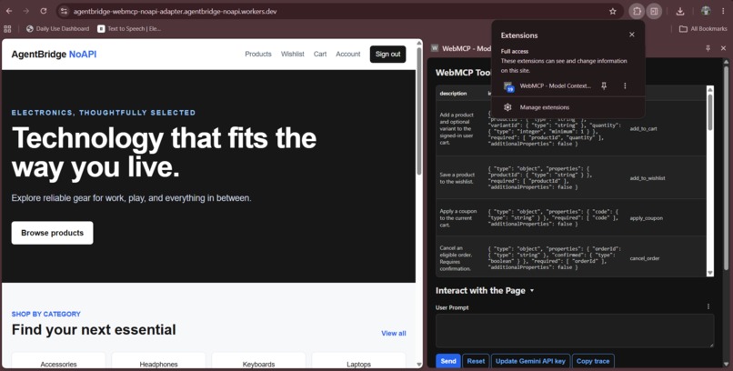The image size is (733, 371).
Task: Select the Headphones category card
Action: [158, 362]
